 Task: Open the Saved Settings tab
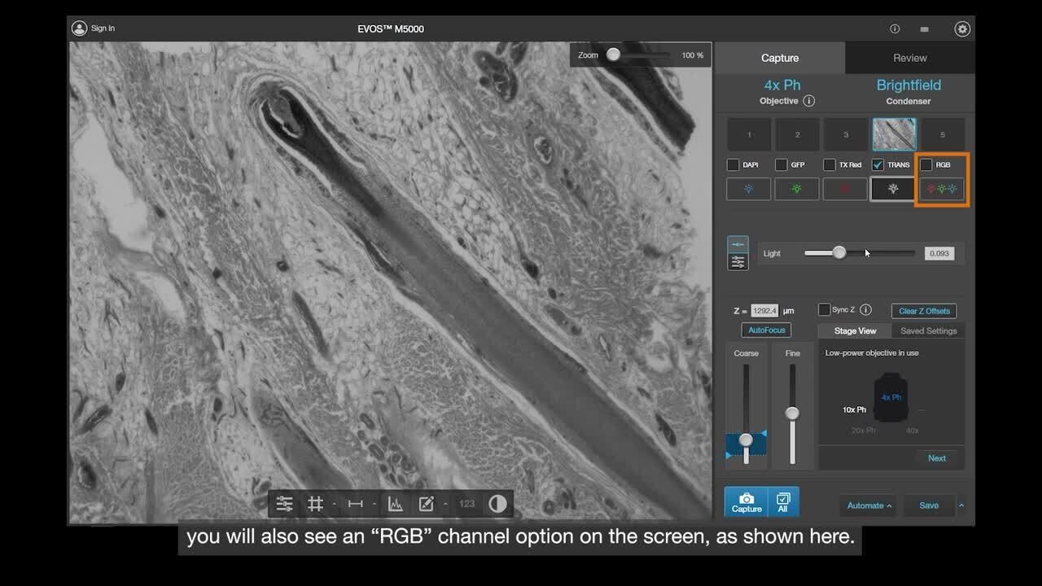(928, 331)
